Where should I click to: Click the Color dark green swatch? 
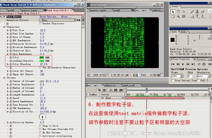(42, 57)
